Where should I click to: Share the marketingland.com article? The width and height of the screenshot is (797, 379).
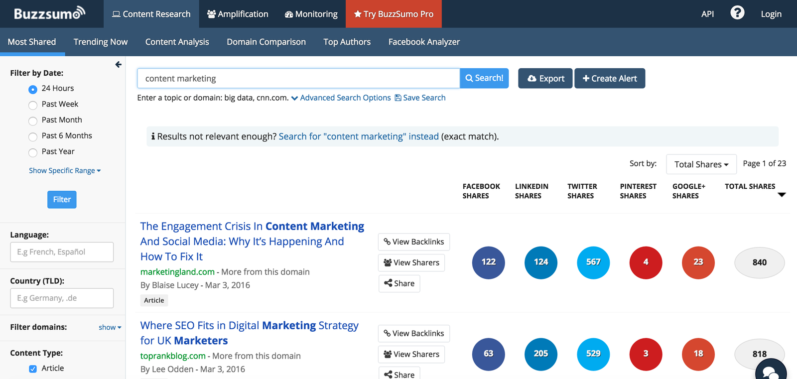click(x=399, y=283)
